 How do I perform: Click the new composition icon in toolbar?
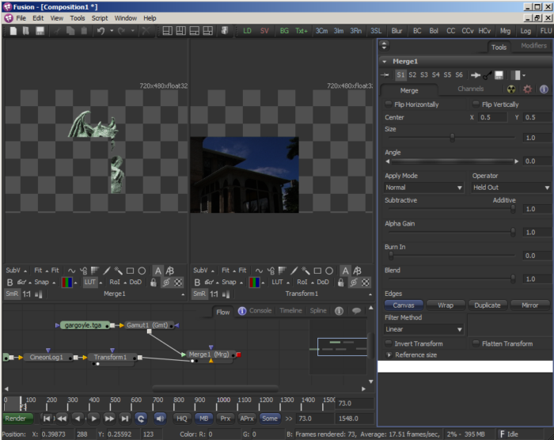(x=13, y=31)
